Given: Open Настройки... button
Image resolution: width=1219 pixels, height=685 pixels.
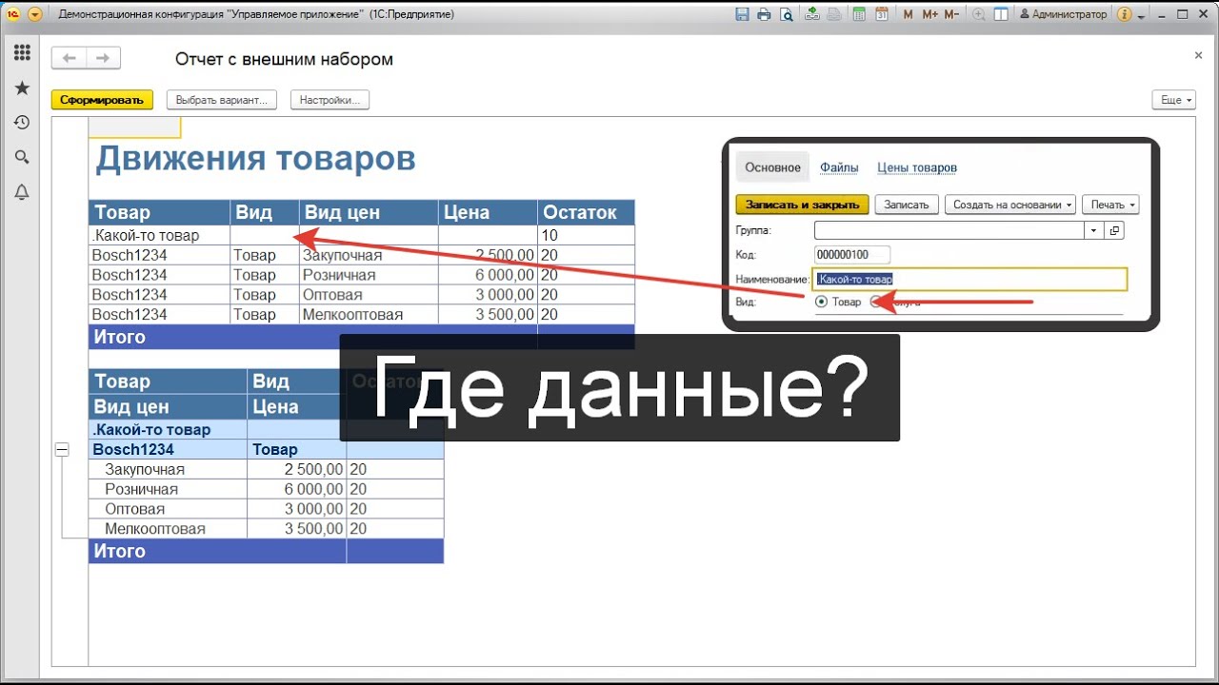Looking at the screenshot, I should (x=330, y=100).
